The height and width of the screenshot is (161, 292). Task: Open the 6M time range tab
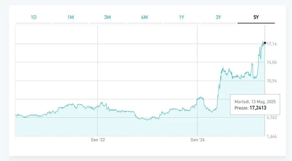pos(144,17)
